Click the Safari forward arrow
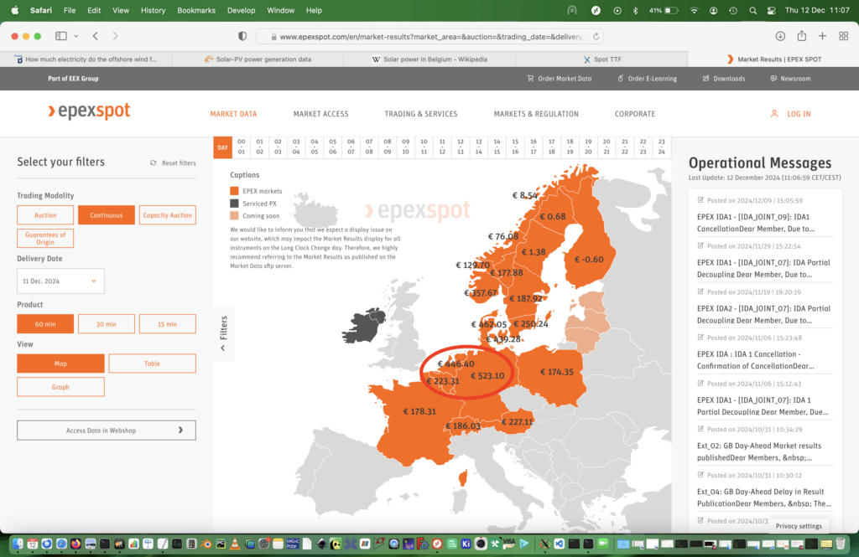The width and height of the screenshot is (859, 557). click(115, 36)
